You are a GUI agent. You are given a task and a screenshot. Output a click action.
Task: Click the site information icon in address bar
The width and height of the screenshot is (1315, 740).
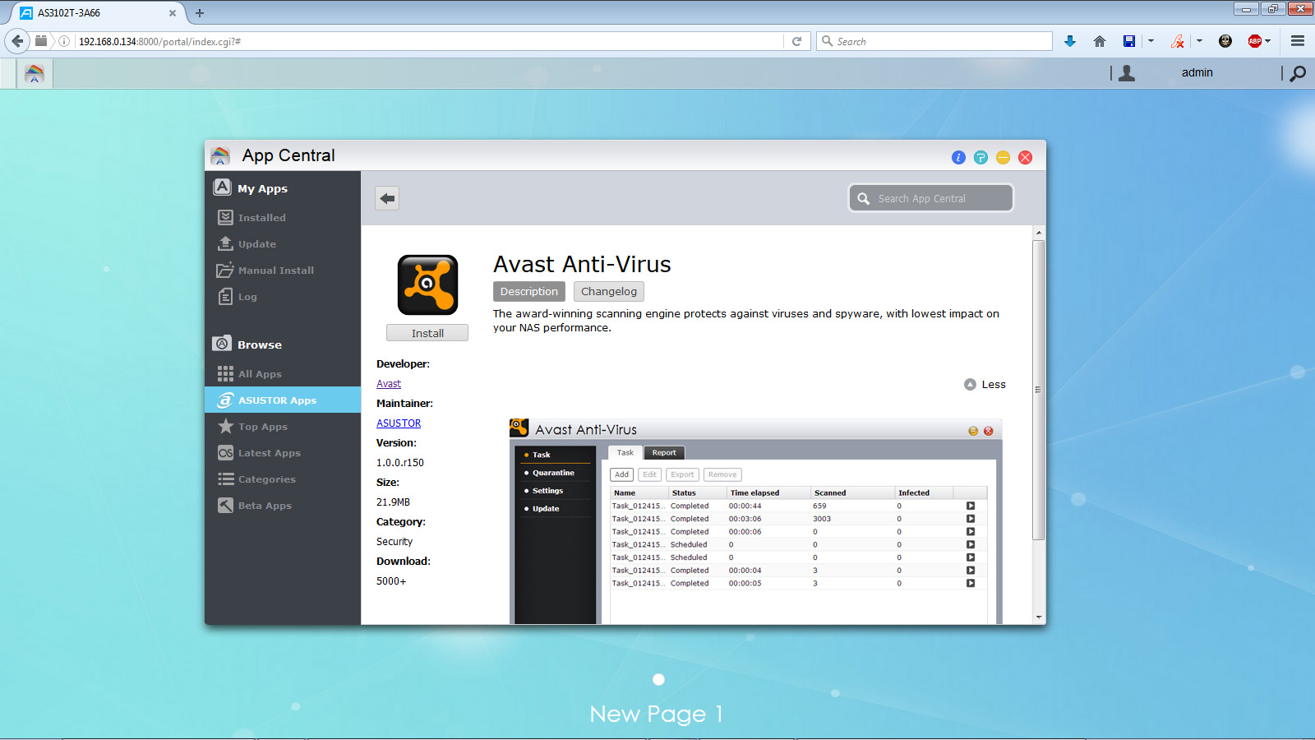click(x=64, y=41)
